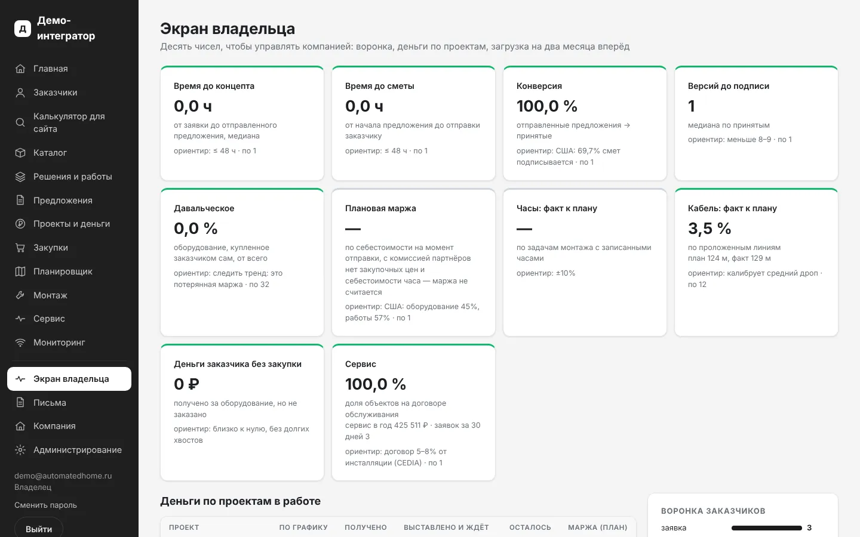
Task: Click the Сменить пароль link
Action: click(45, 505)
